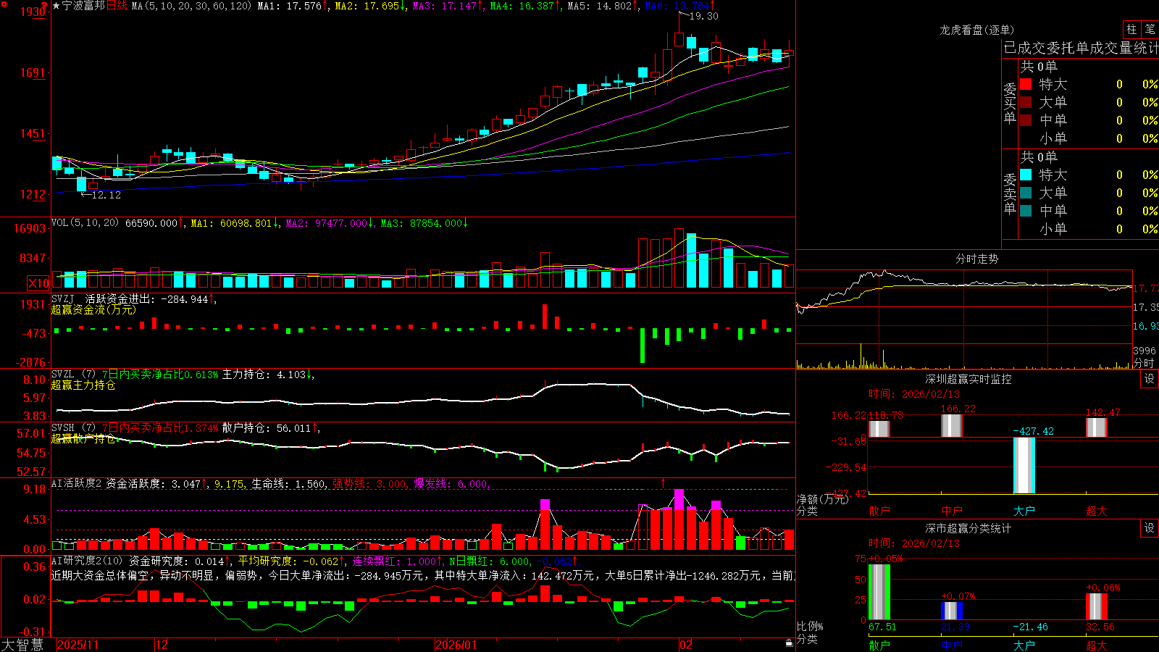Click the 大户 -427.42 cyan bar
This screenshot has width=1159, height=652.
(x=1024, y=466)
